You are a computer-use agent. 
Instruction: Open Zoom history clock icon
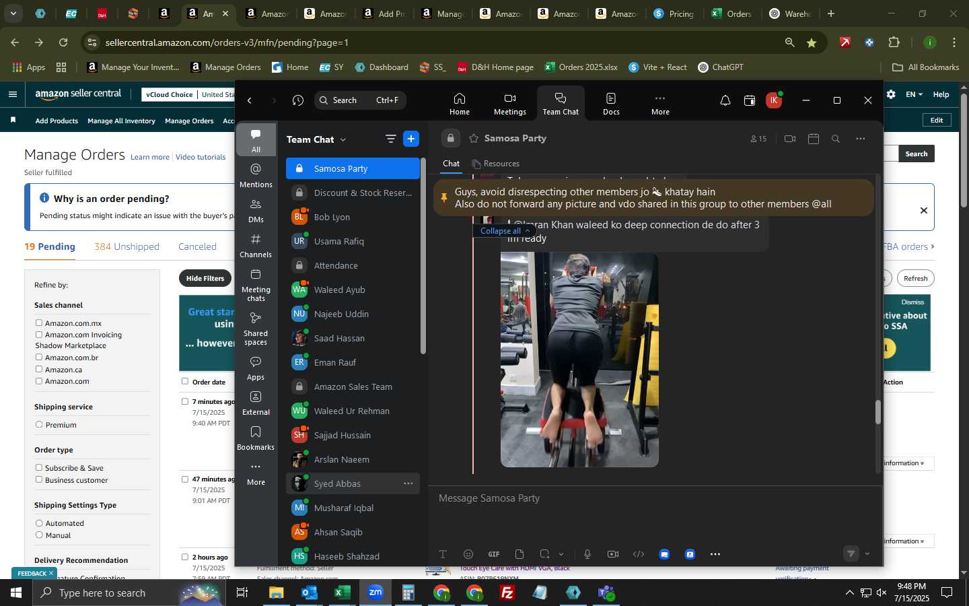[x=298, y=100]
